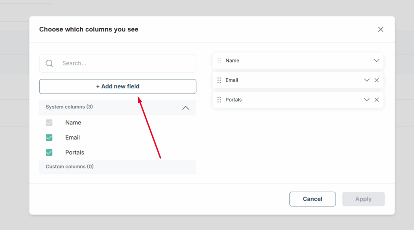Close the column chooser dialog
This screenshot has height=230, width=414.
380,29
